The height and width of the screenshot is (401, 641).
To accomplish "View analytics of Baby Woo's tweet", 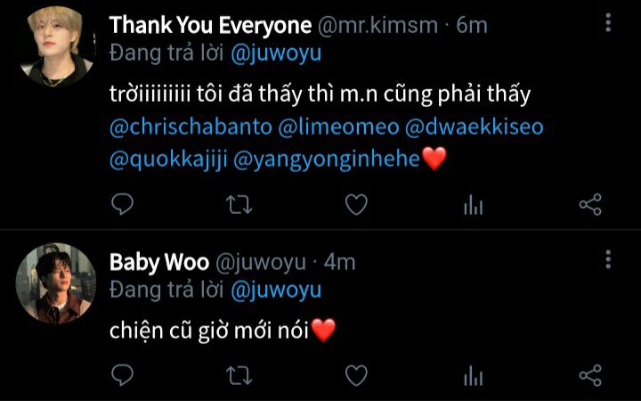I will 474,376.
